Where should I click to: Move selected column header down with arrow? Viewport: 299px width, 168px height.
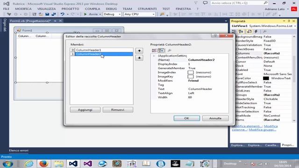(139, 58)
